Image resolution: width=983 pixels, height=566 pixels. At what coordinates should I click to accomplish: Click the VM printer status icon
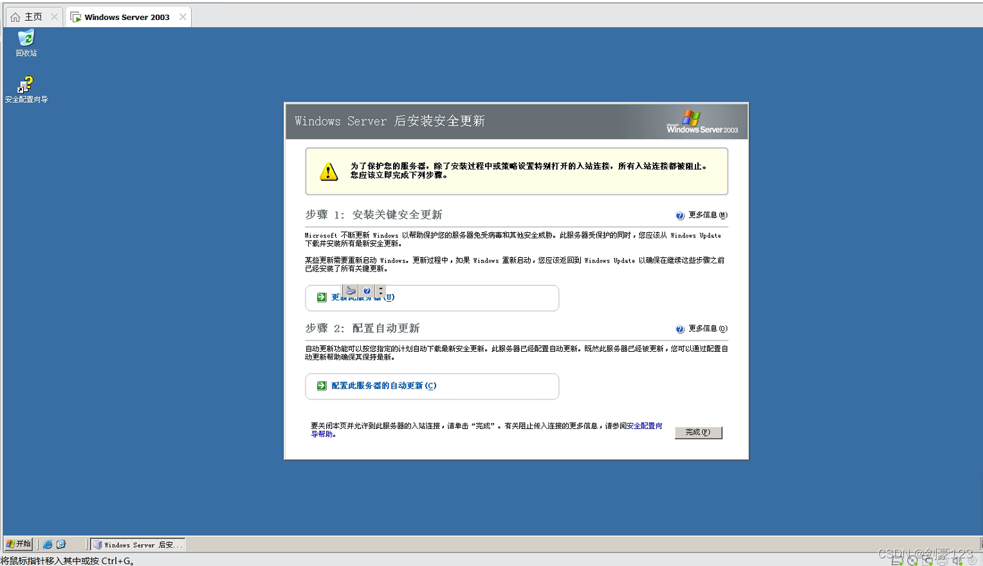tap(942, 561)
